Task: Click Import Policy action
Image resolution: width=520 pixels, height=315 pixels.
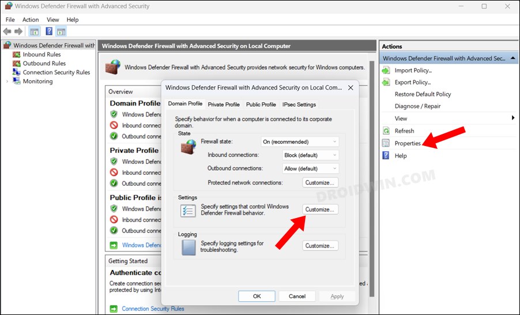Action: pyautogui.click(x=413, y=70)
